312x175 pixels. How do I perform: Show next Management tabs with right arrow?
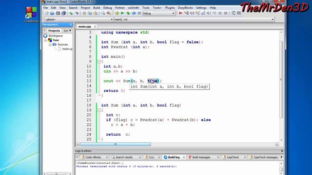(70, 31)
